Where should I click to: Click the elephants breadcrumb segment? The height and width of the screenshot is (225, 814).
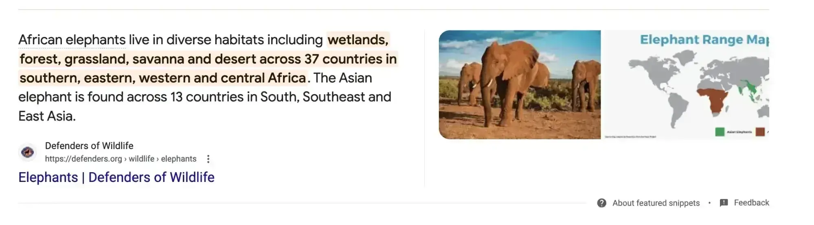pyautogui.click(x=179, y=159)
